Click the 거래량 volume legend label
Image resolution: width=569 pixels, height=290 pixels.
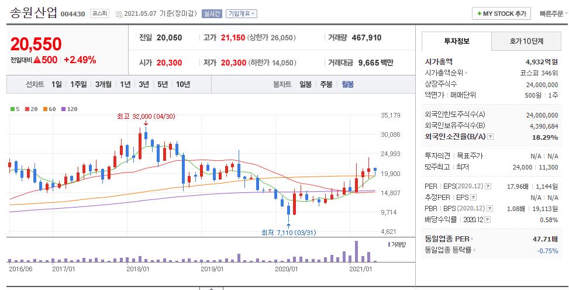[397, 244]
